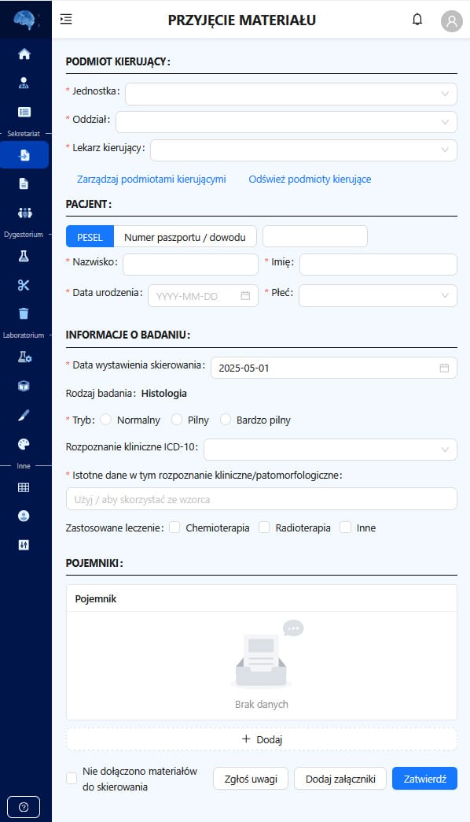Open calendar icon in Data urodzenia field
The width and height of the screenshot is (470, 822).
pos(245,296)
